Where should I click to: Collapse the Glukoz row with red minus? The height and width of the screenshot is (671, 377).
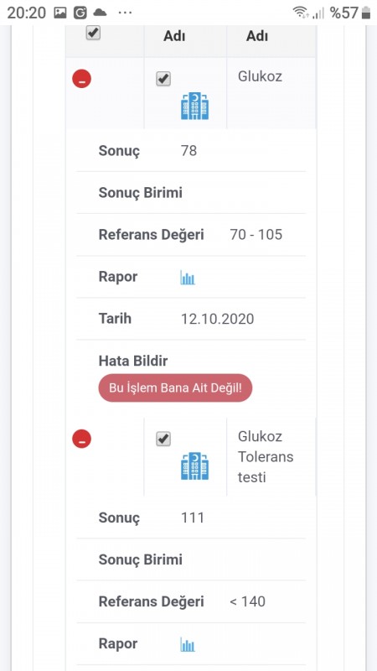81,79
